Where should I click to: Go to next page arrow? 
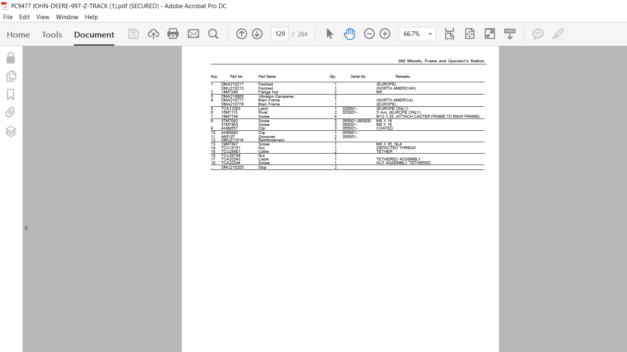click(x=257, y=34)
